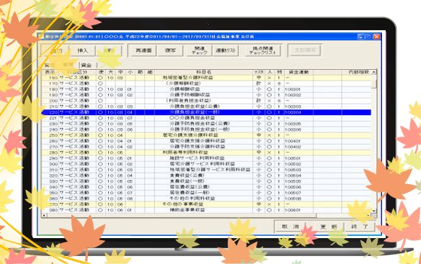Click the 資金連動 column header
The image size is (421, 264).
(x=298, y=72)
